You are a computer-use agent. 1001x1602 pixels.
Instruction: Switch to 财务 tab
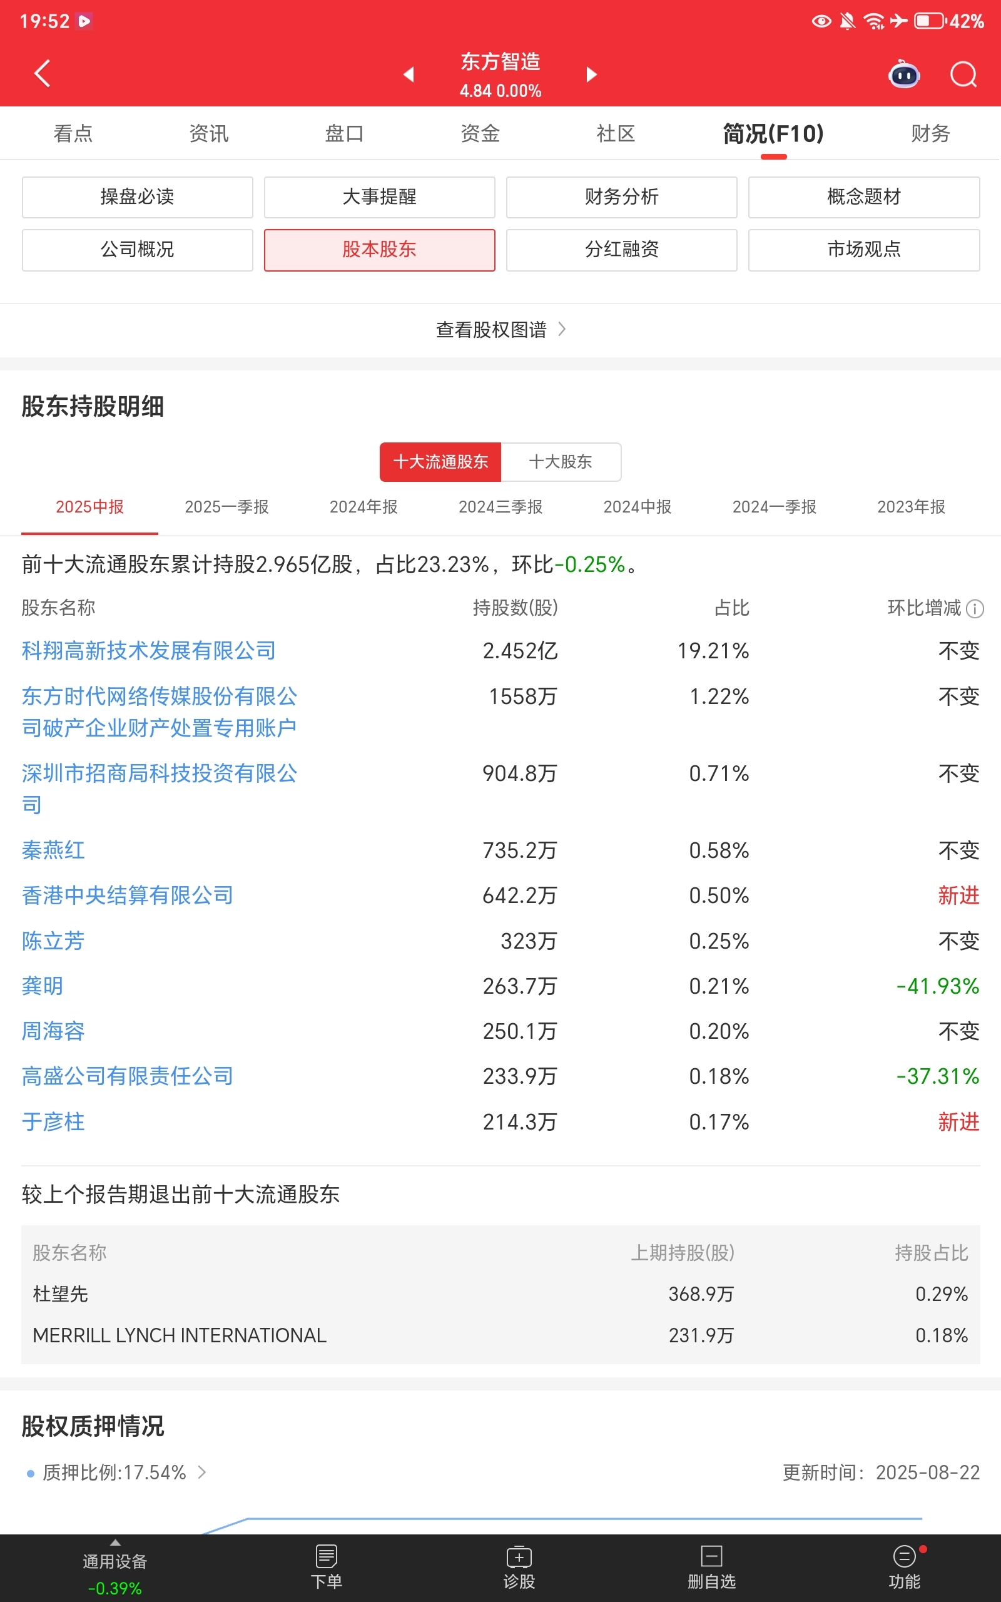930,133
